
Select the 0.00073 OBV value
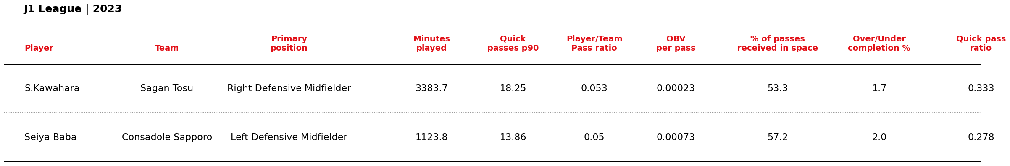point(676,138)
